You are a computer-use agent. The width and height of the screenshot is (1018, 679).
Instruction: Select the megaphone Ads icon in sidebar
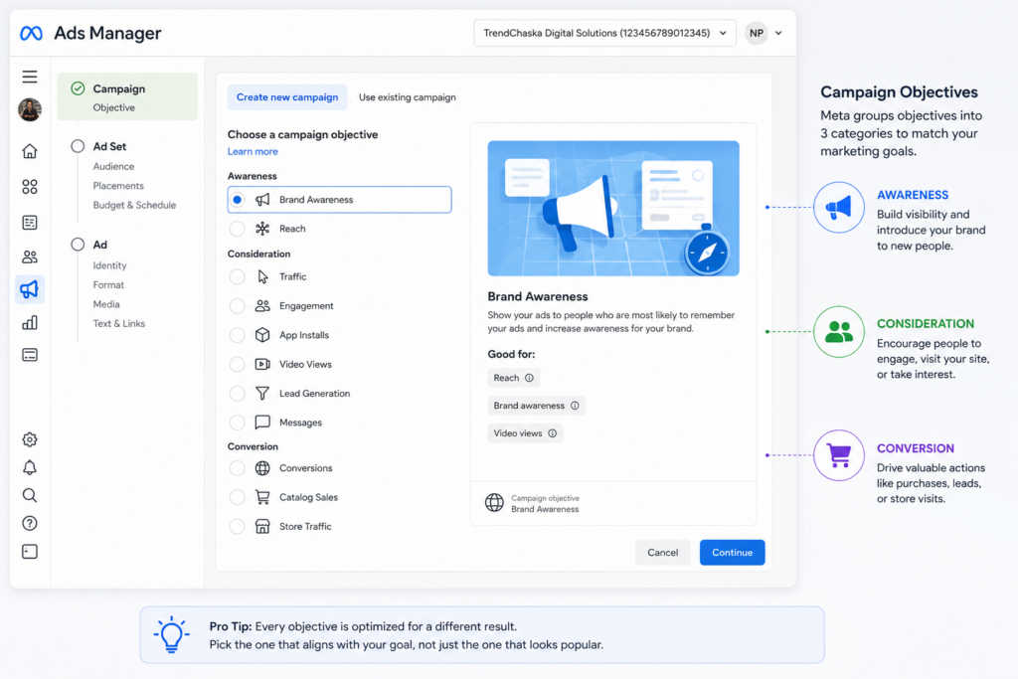point(30,289)
